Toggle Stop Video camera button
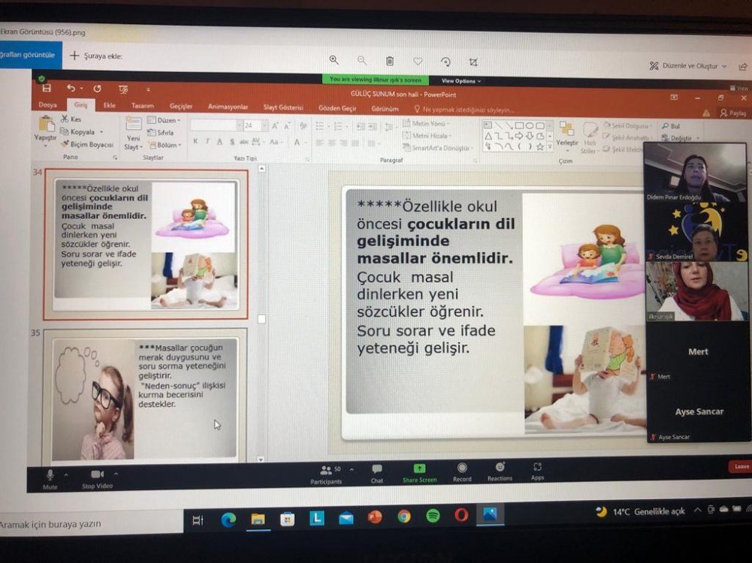This screenshot has width=752, height=563. click(x=97, y=476)
